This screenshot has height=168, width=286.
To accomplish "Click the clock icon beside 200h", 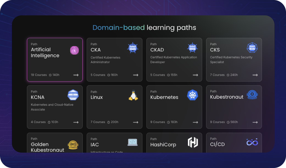I will [x=109, y=122].
